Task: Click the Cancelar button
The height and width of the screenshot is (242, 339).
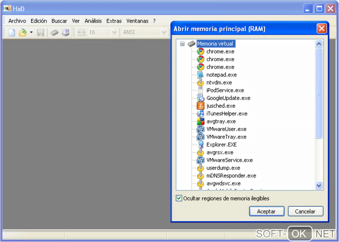Action: click(305, 211)
